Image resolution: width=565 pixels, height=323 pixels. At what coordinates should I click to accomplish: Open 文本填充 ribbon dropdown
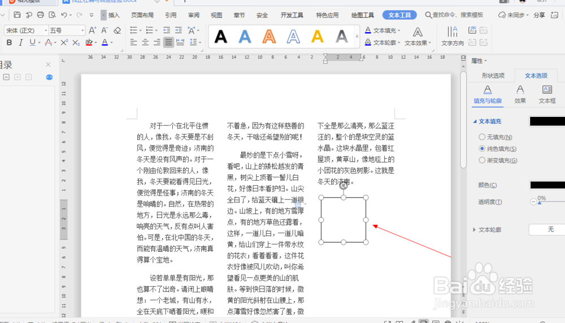coord(399,30)
